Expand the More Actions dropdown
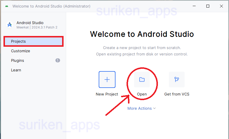The height and width of the screenshot is (139, 229). pyautogui.click(x=140, y=108)
